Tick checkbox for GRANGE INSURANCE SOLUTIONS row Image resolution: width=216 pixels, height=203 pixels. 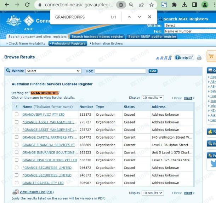pos(17,152)
